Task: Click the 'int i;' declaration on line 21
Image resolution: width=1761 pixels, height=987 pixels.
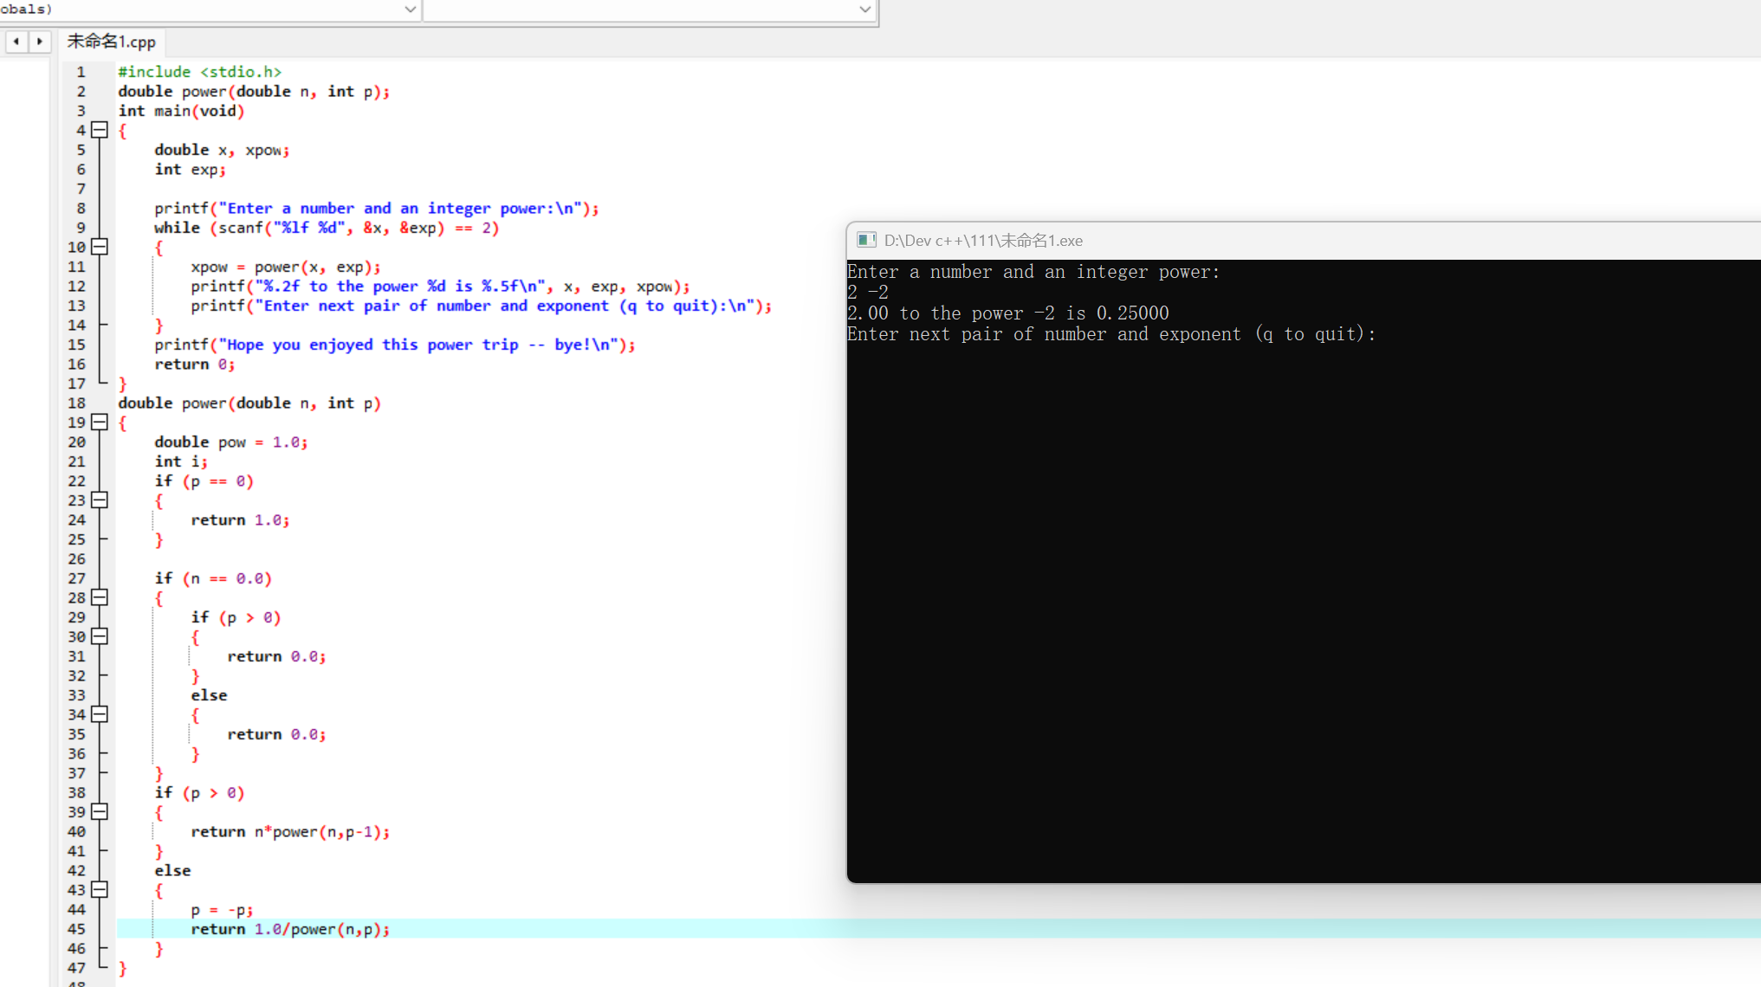Action: (x=181, y=461)
